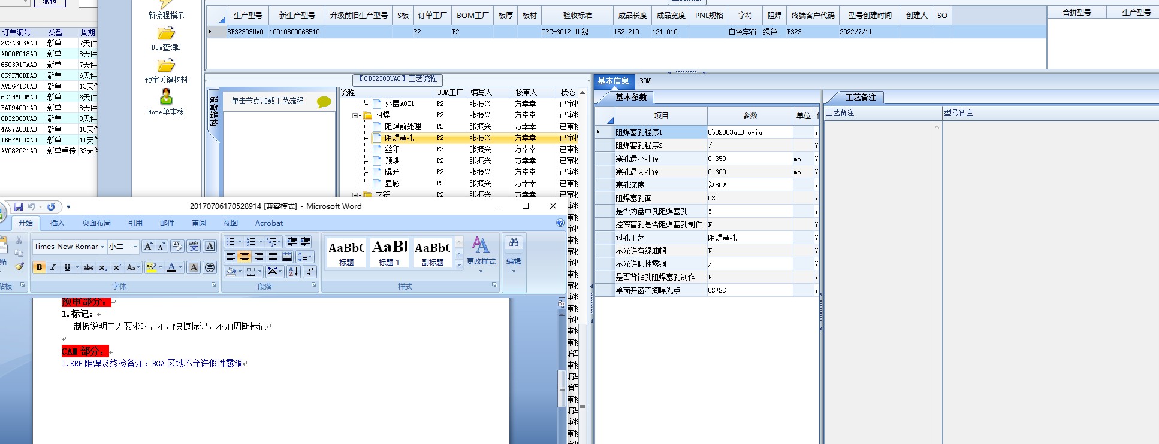Open the 段落 dialog launcher
The image size is (1159, 444).
coord(313,285)
